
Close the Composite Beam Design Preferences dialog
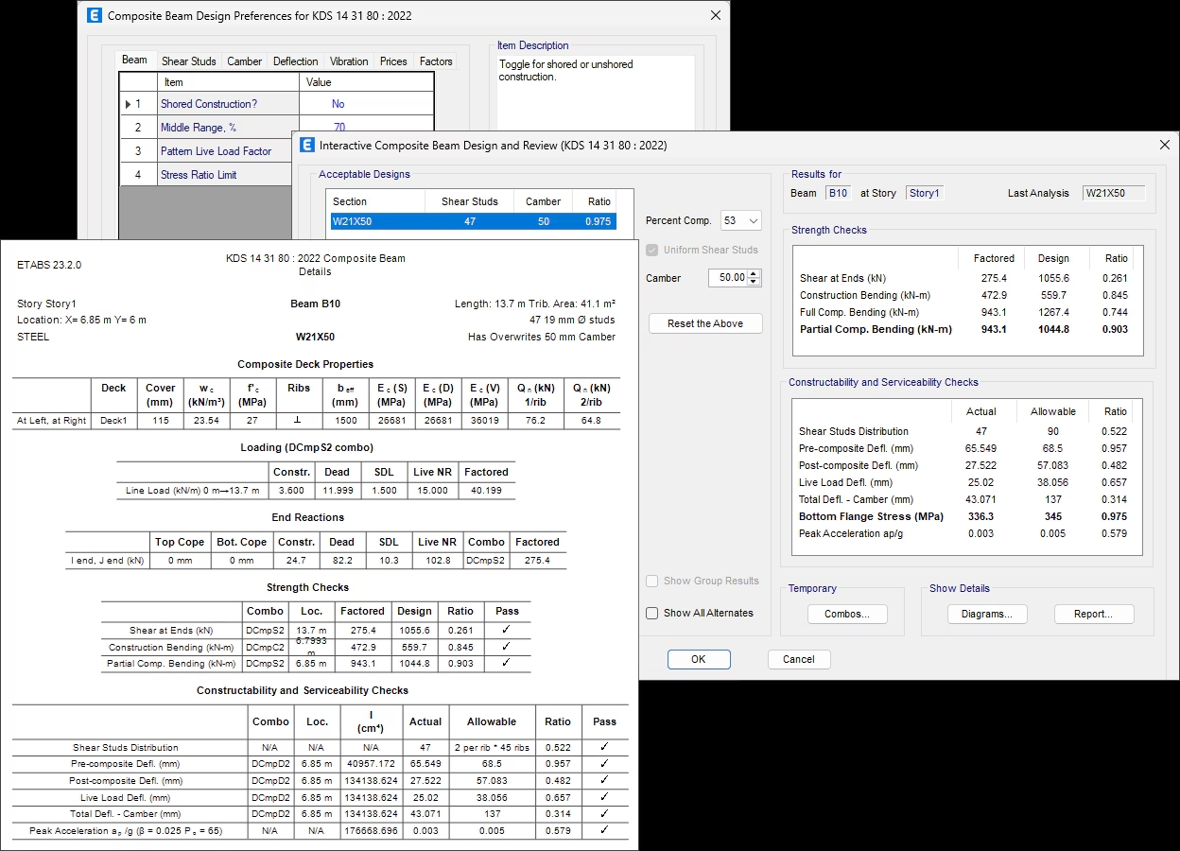(715, 15)
